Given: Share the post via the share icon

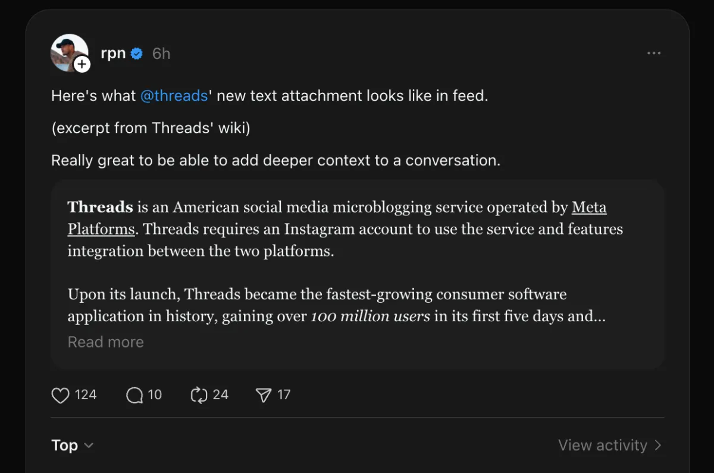Looking at the screenshot, I should coord(262,394).
